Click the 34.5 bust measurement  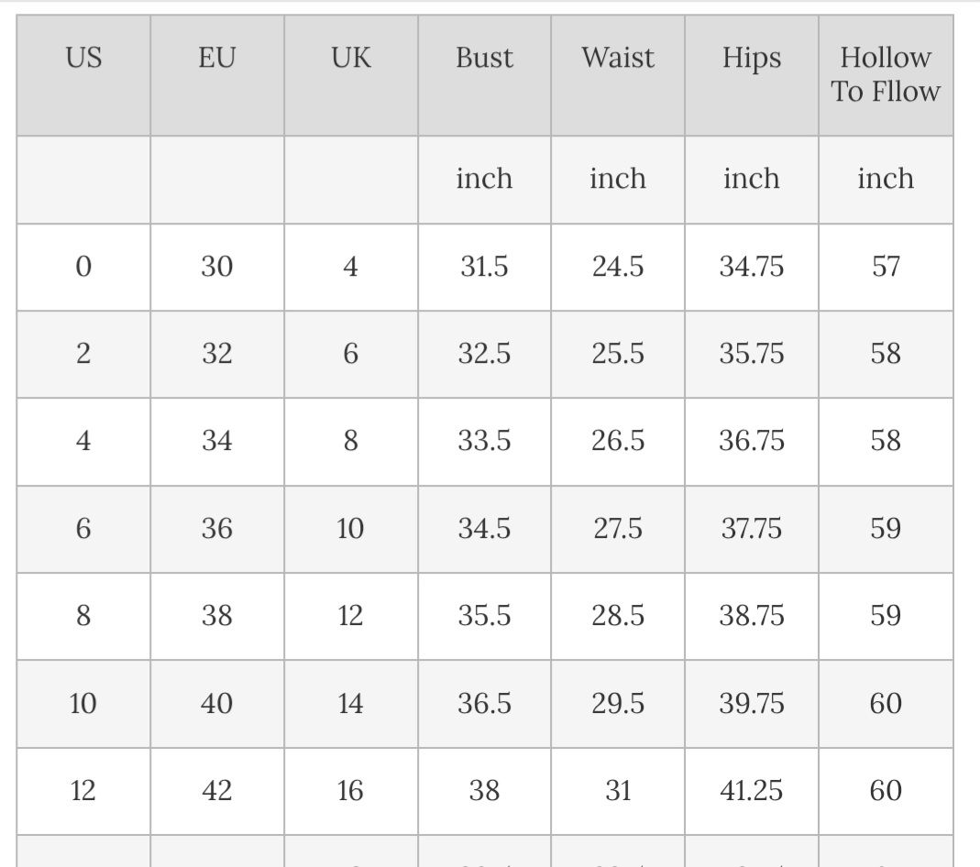tap(484, 529)
